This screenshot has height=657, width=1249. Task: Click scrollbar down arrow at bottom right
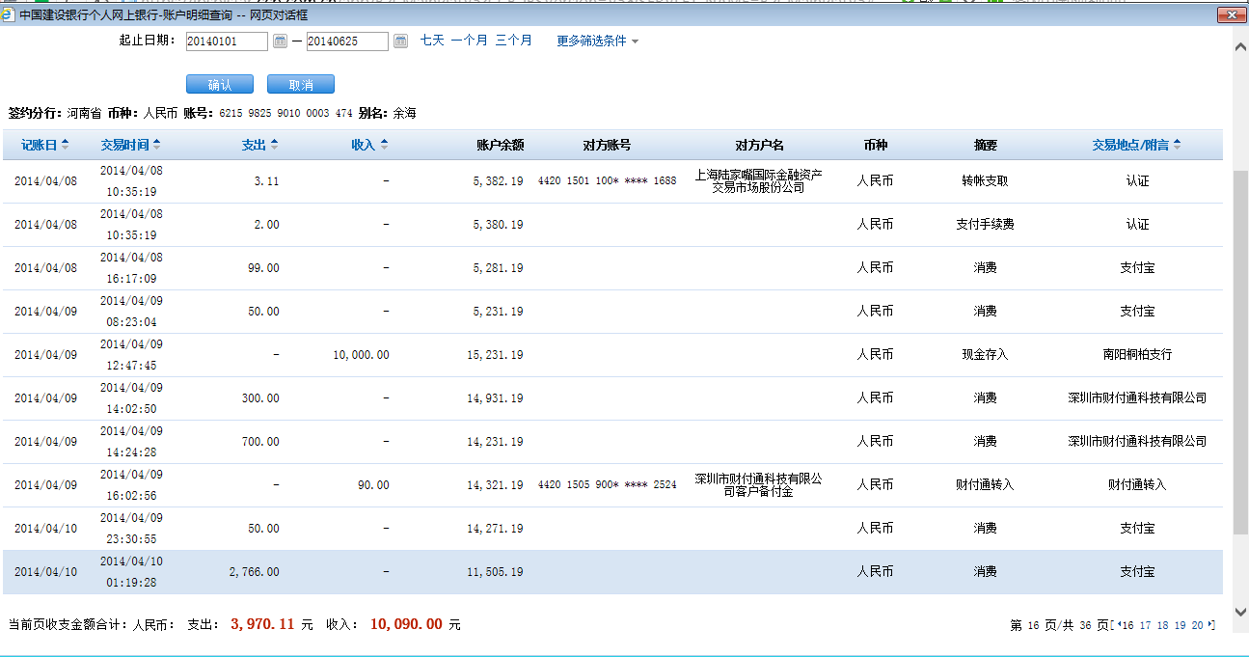tap(1240, 637)
